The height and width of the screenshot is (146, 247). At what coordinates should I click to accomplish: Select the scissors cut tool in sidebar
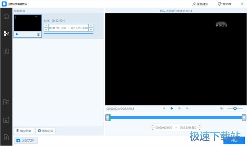6,33
